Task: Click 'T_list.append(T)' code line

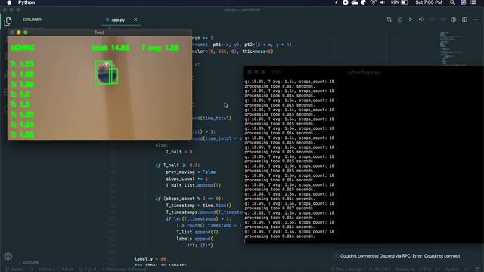Action: [197, 232]
